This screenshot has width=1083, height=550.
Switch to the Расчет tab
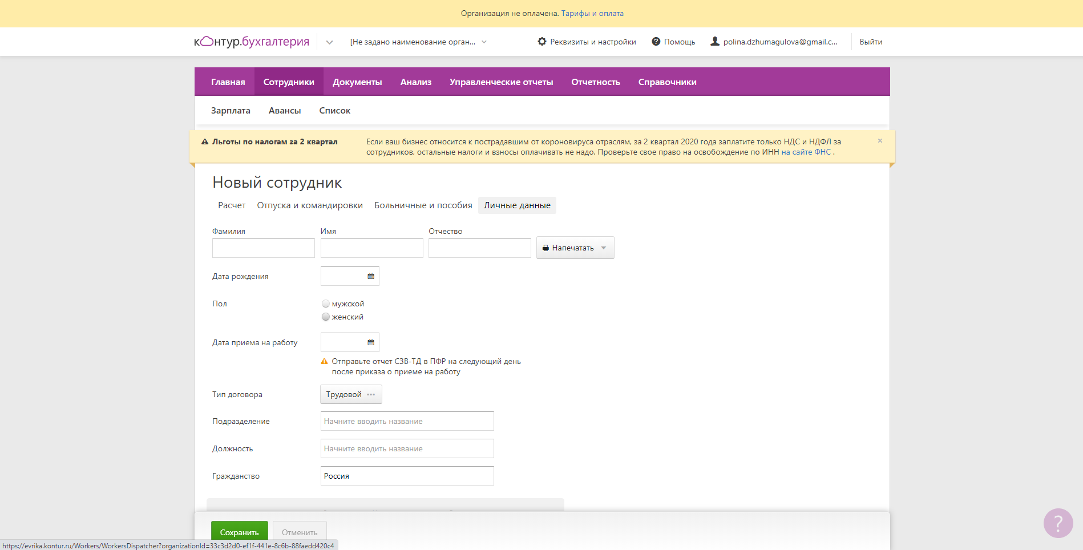pyautogui.click(x=232, y=205)
